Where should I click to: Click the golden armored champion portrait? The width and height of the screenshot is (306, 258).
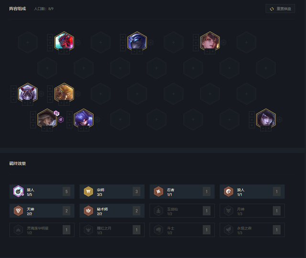(x=64, y=92)
